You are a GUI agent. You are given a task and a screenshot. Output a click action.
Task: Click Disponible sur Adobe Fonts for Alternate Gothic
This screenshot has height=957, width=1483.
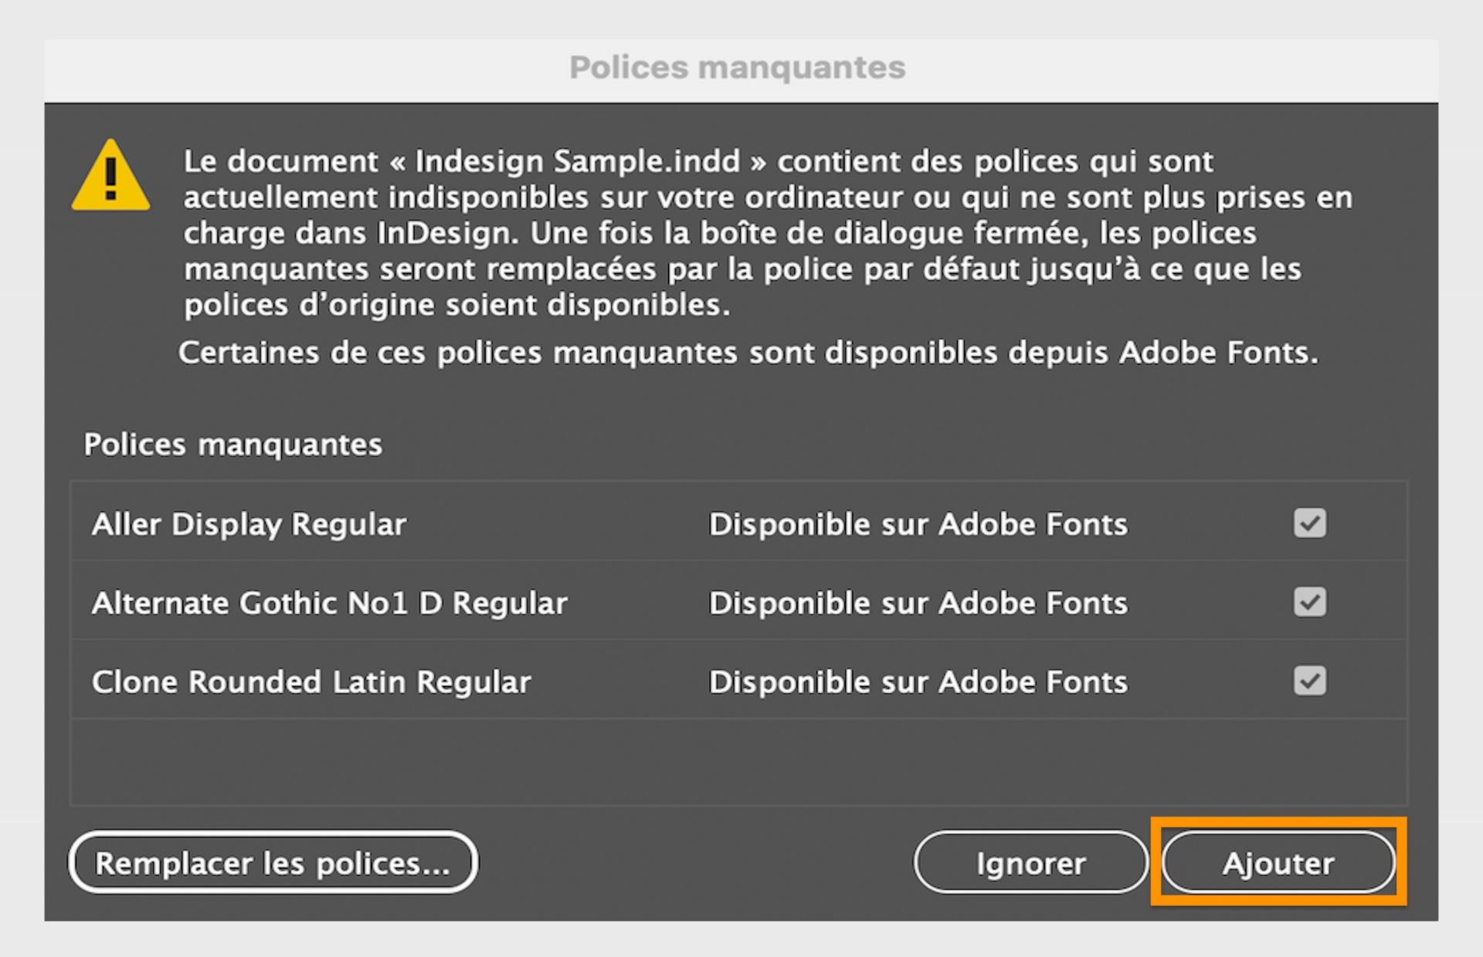[918, 603]
